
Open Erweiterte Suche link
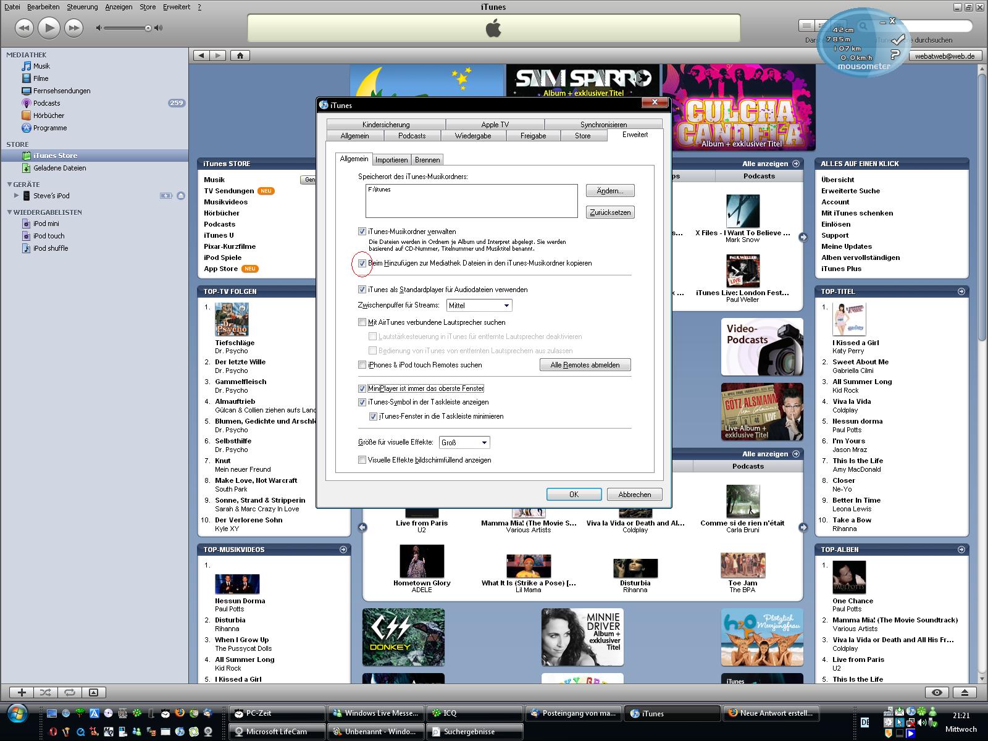850,191
